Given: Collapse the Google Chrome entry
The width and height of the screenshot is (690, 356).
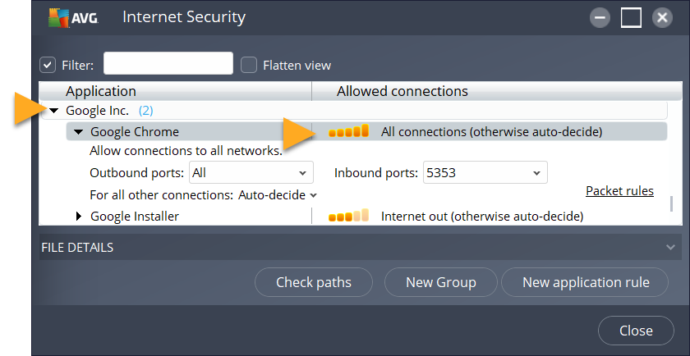Looking at the screenshot, I should click(79, 131).
